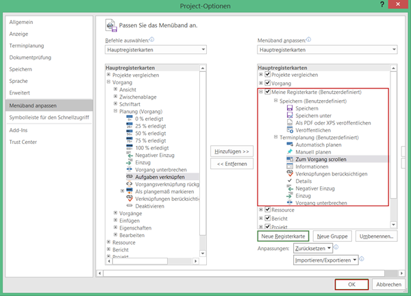Select the Aufgaben verknüpfen link icon
The image size is (411, 296).
(130, 176)
